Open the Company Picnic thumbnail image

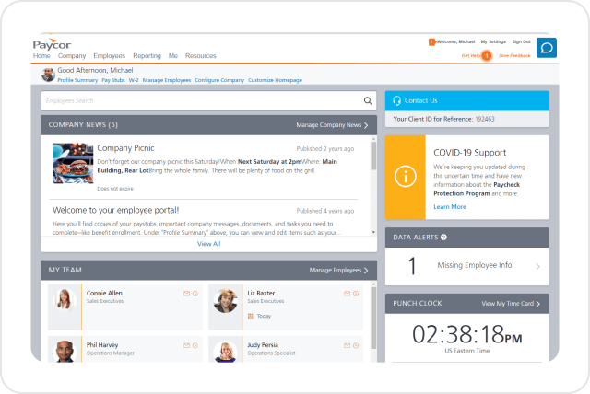[73, 163]
